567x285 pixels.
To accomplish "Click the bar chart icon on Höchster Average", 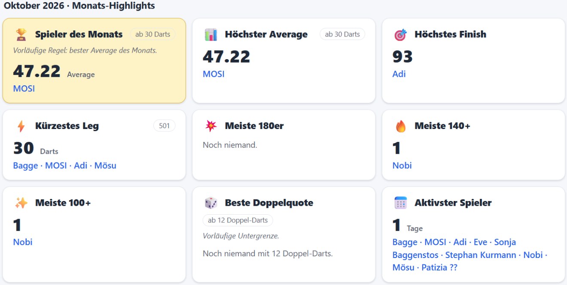I will click(x=211, y=34).
